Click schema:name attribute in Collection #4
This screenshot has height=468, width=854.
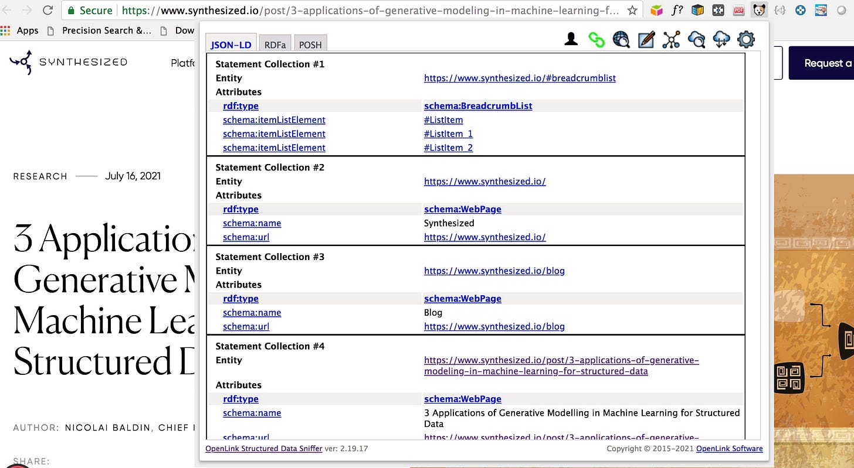252,413
